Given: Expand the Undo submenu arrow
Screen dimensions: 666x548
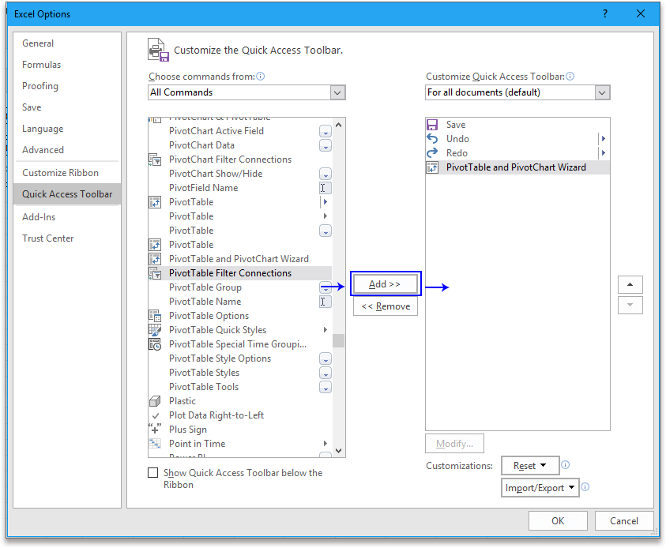Looking at the screenshot, I should point(603,139).
